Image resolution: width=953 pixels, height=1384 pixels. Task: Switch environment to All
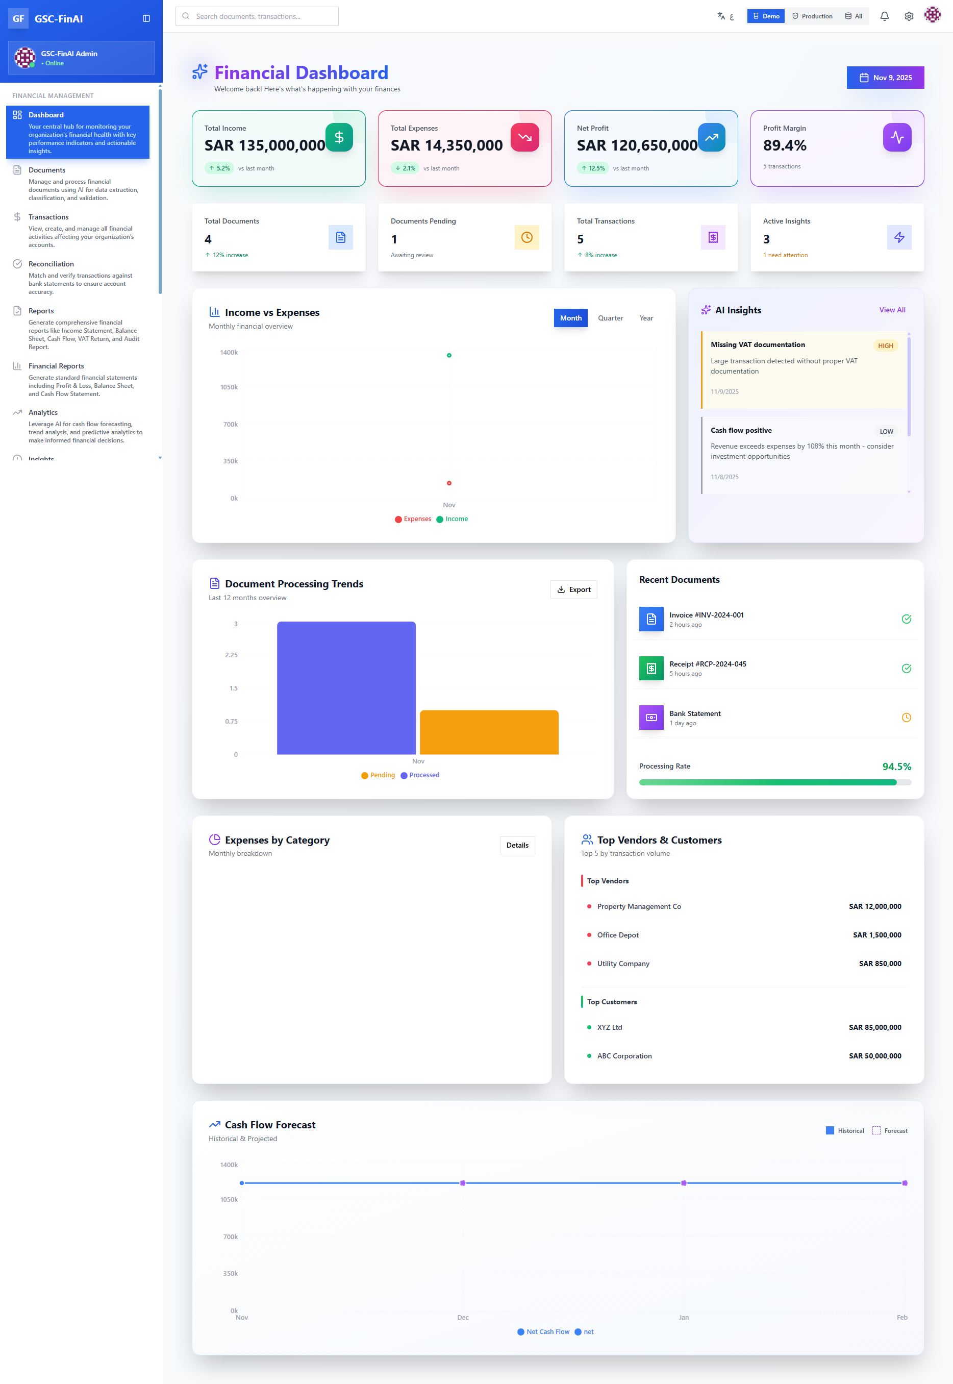tap(854, 16)
